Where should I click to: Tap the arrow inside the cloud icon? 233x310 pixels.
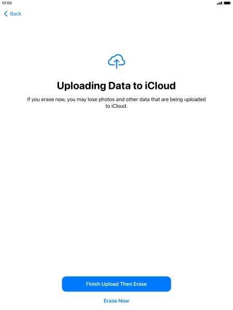coord(116,64)
